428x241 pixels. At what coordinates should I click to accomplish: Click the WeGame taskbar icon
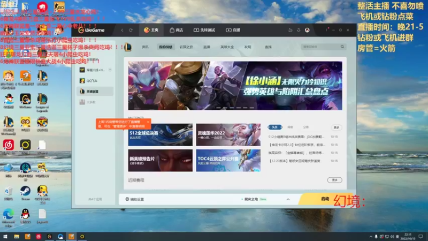[x=49, y=236]
